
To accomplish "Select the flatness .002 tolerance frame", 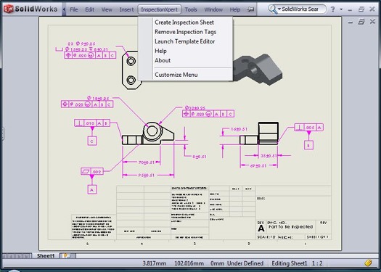I will click(92, 171).
